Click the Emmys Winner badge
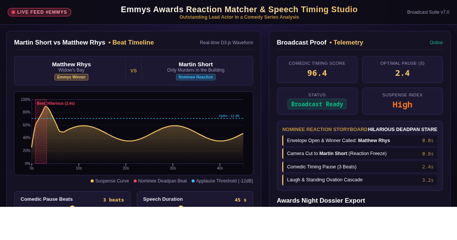The image size is (457, 240). coord(71,77)
